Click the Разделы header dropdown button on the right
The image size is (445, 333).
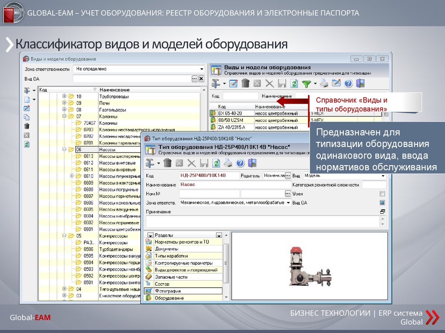pos(219,235)
